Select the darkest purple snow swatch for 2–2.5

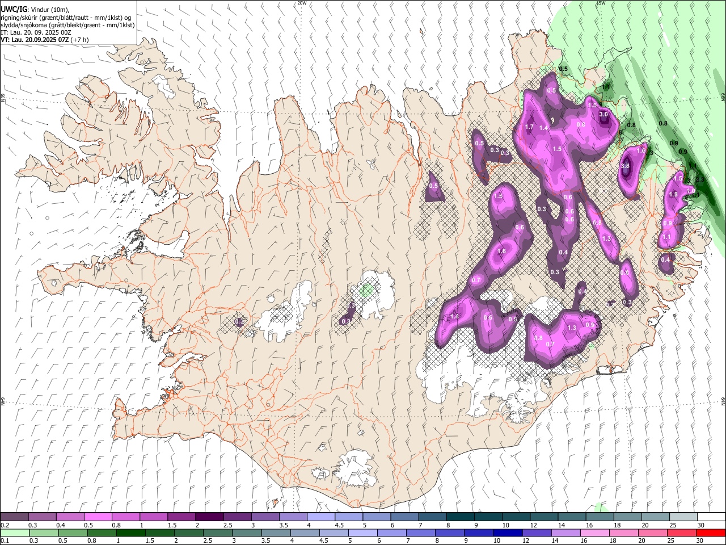tap(209, 517)
